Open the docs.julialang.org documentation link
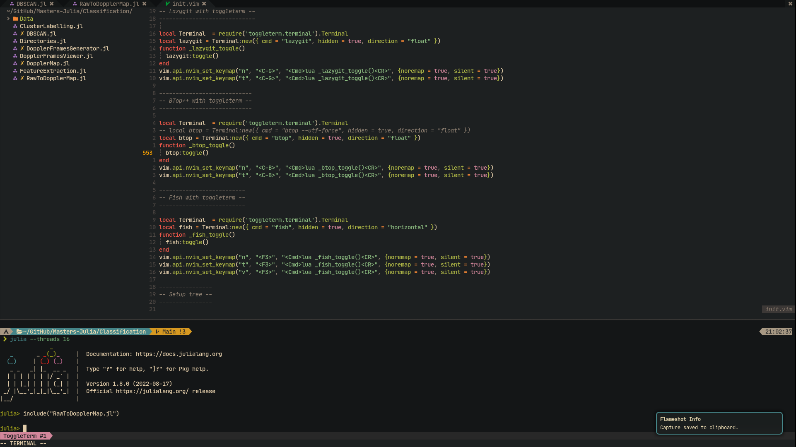The height and width of the screenshot is (447, 796). click(x=179, y=354)
